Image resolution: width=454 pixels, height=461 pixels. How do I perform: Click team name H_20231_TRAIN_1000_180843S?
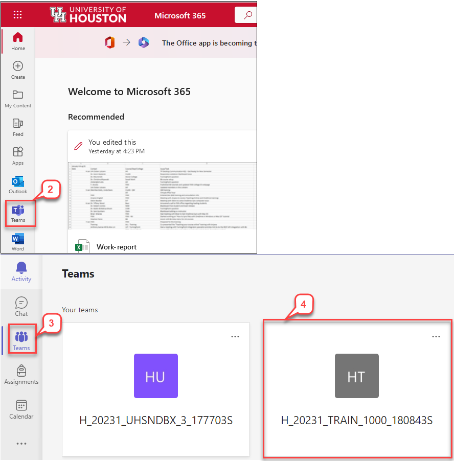(357, 421)
